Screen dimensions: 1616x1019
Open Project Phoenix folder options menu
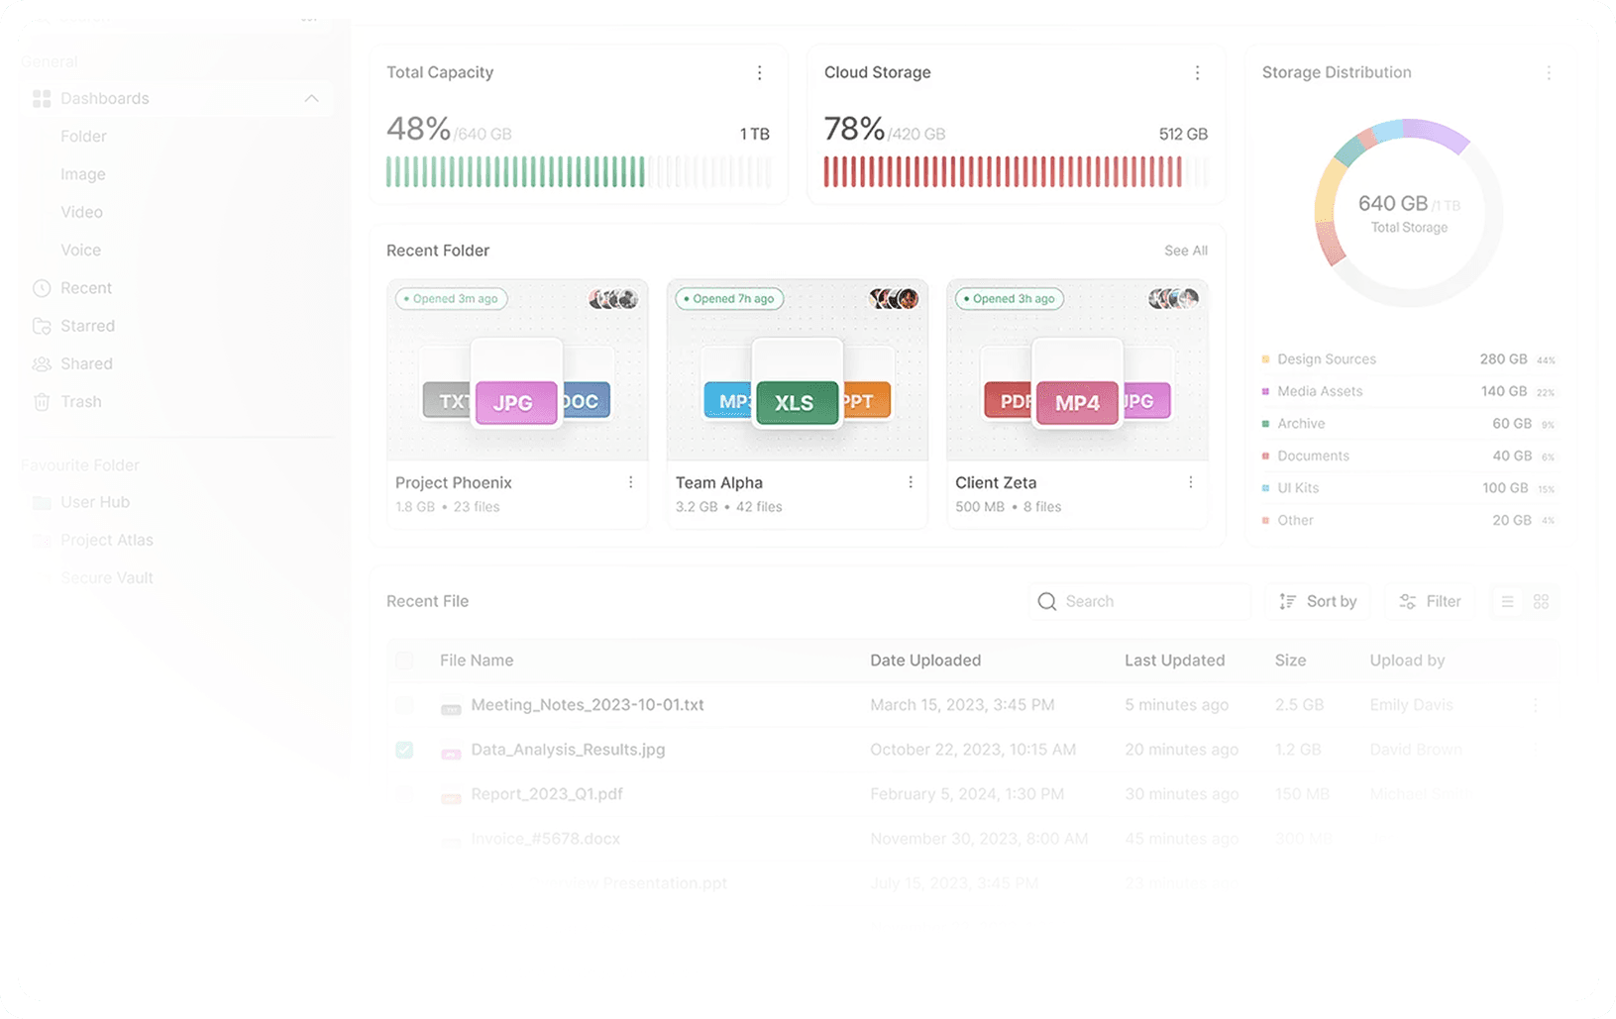(x=631, y=482)
